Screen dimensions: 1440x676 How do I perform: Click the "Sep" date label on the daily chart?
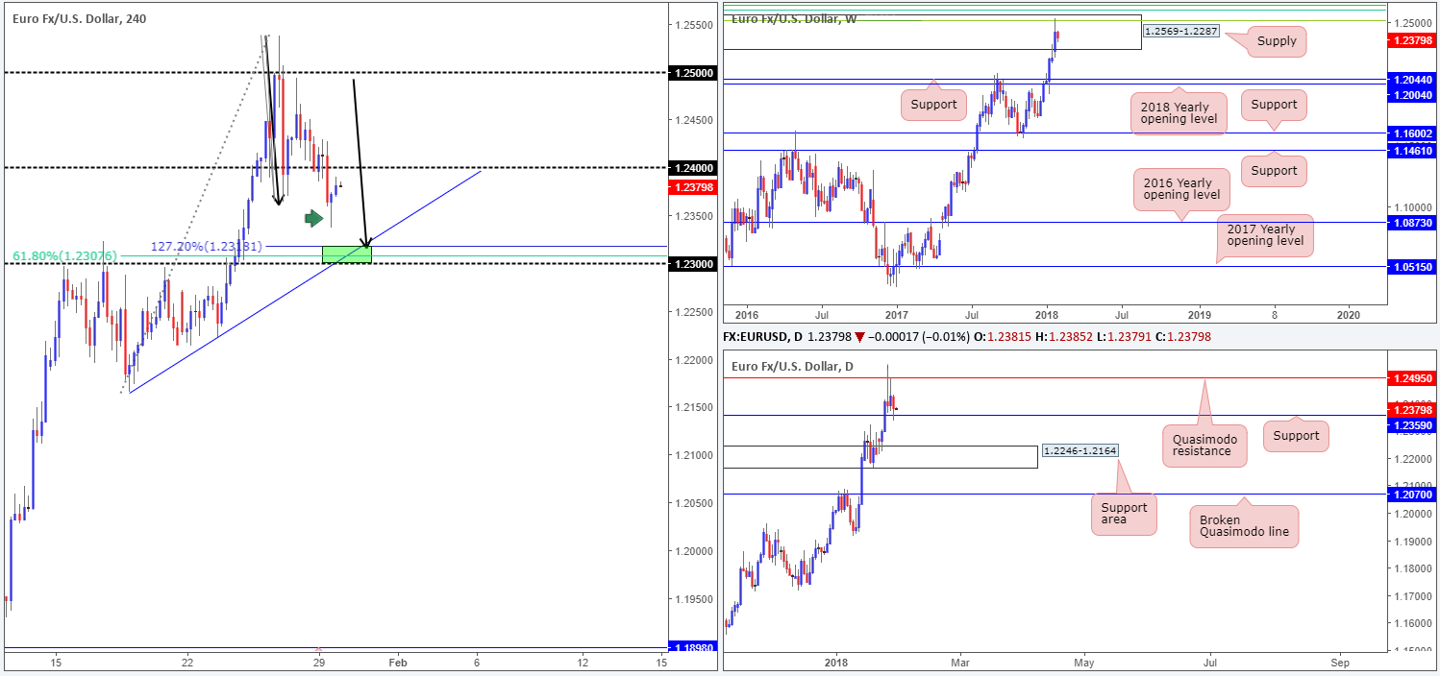pos(1340,663)
